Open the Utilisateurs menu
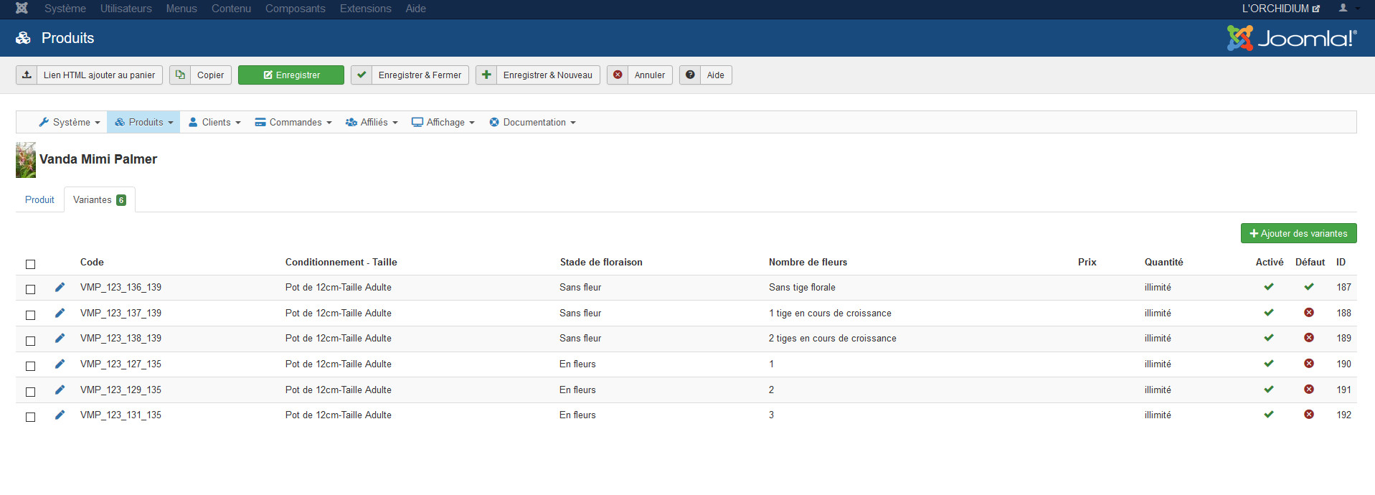Viewport: 1375px width, 495px height. click(126, 9)
